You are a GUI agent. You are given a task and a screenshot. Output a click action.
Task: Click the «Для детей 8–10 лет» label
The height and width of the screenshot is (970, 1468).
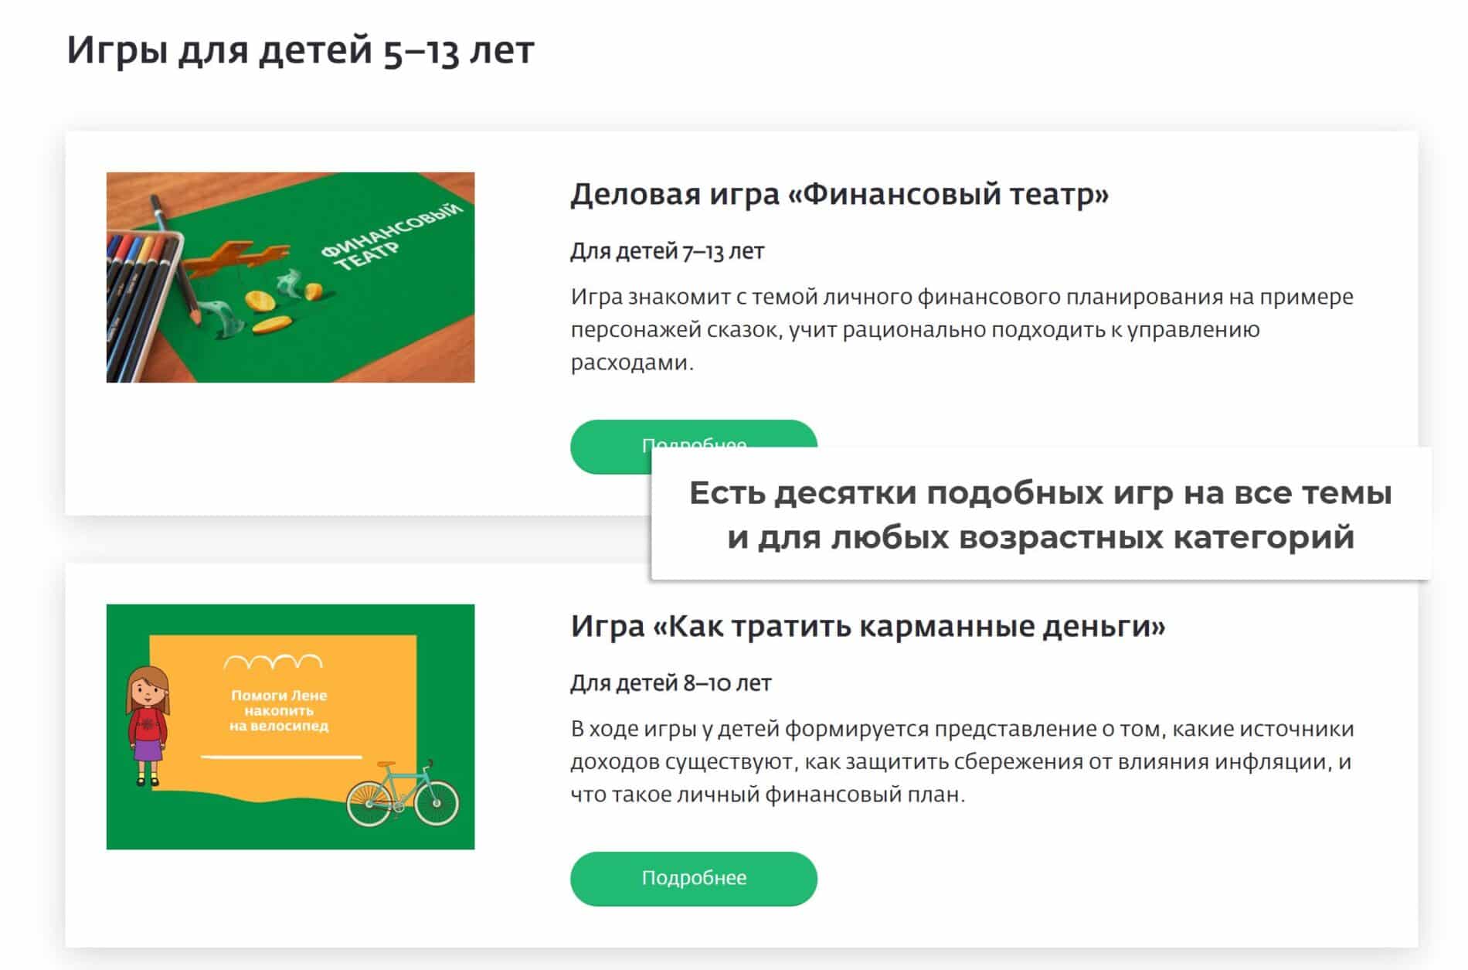tap(671, 683)
